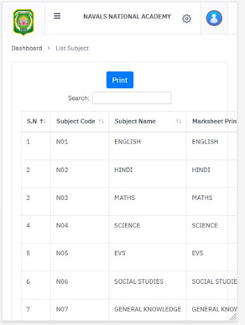
Task: Click the SOCIAL STUDIES subject name
Action: (x=139, y=281)
